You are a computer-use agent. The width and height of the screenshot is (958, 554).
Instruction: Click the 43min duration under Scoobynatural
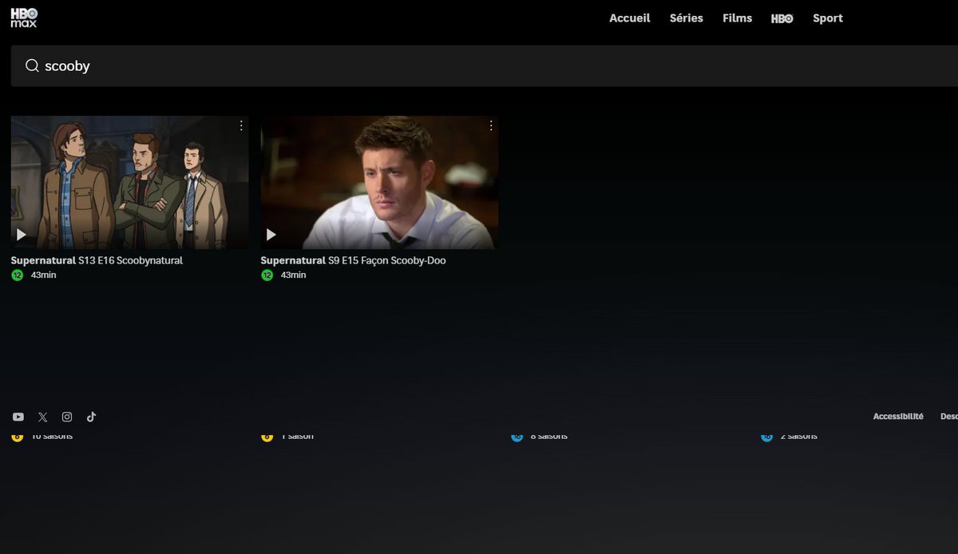tap(44, 275)
